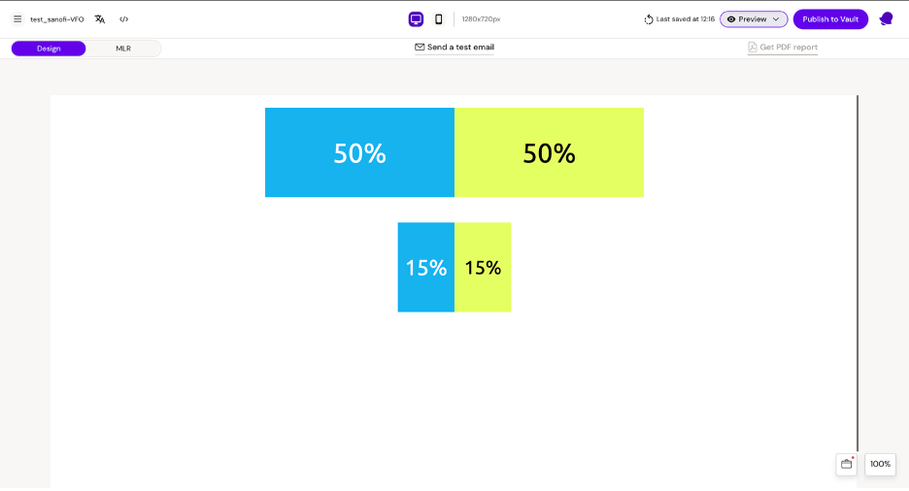Image resolution: width=909 pixels, height=491 pixels.
Task: Open the hamburger menu
Action: [17, 19]
